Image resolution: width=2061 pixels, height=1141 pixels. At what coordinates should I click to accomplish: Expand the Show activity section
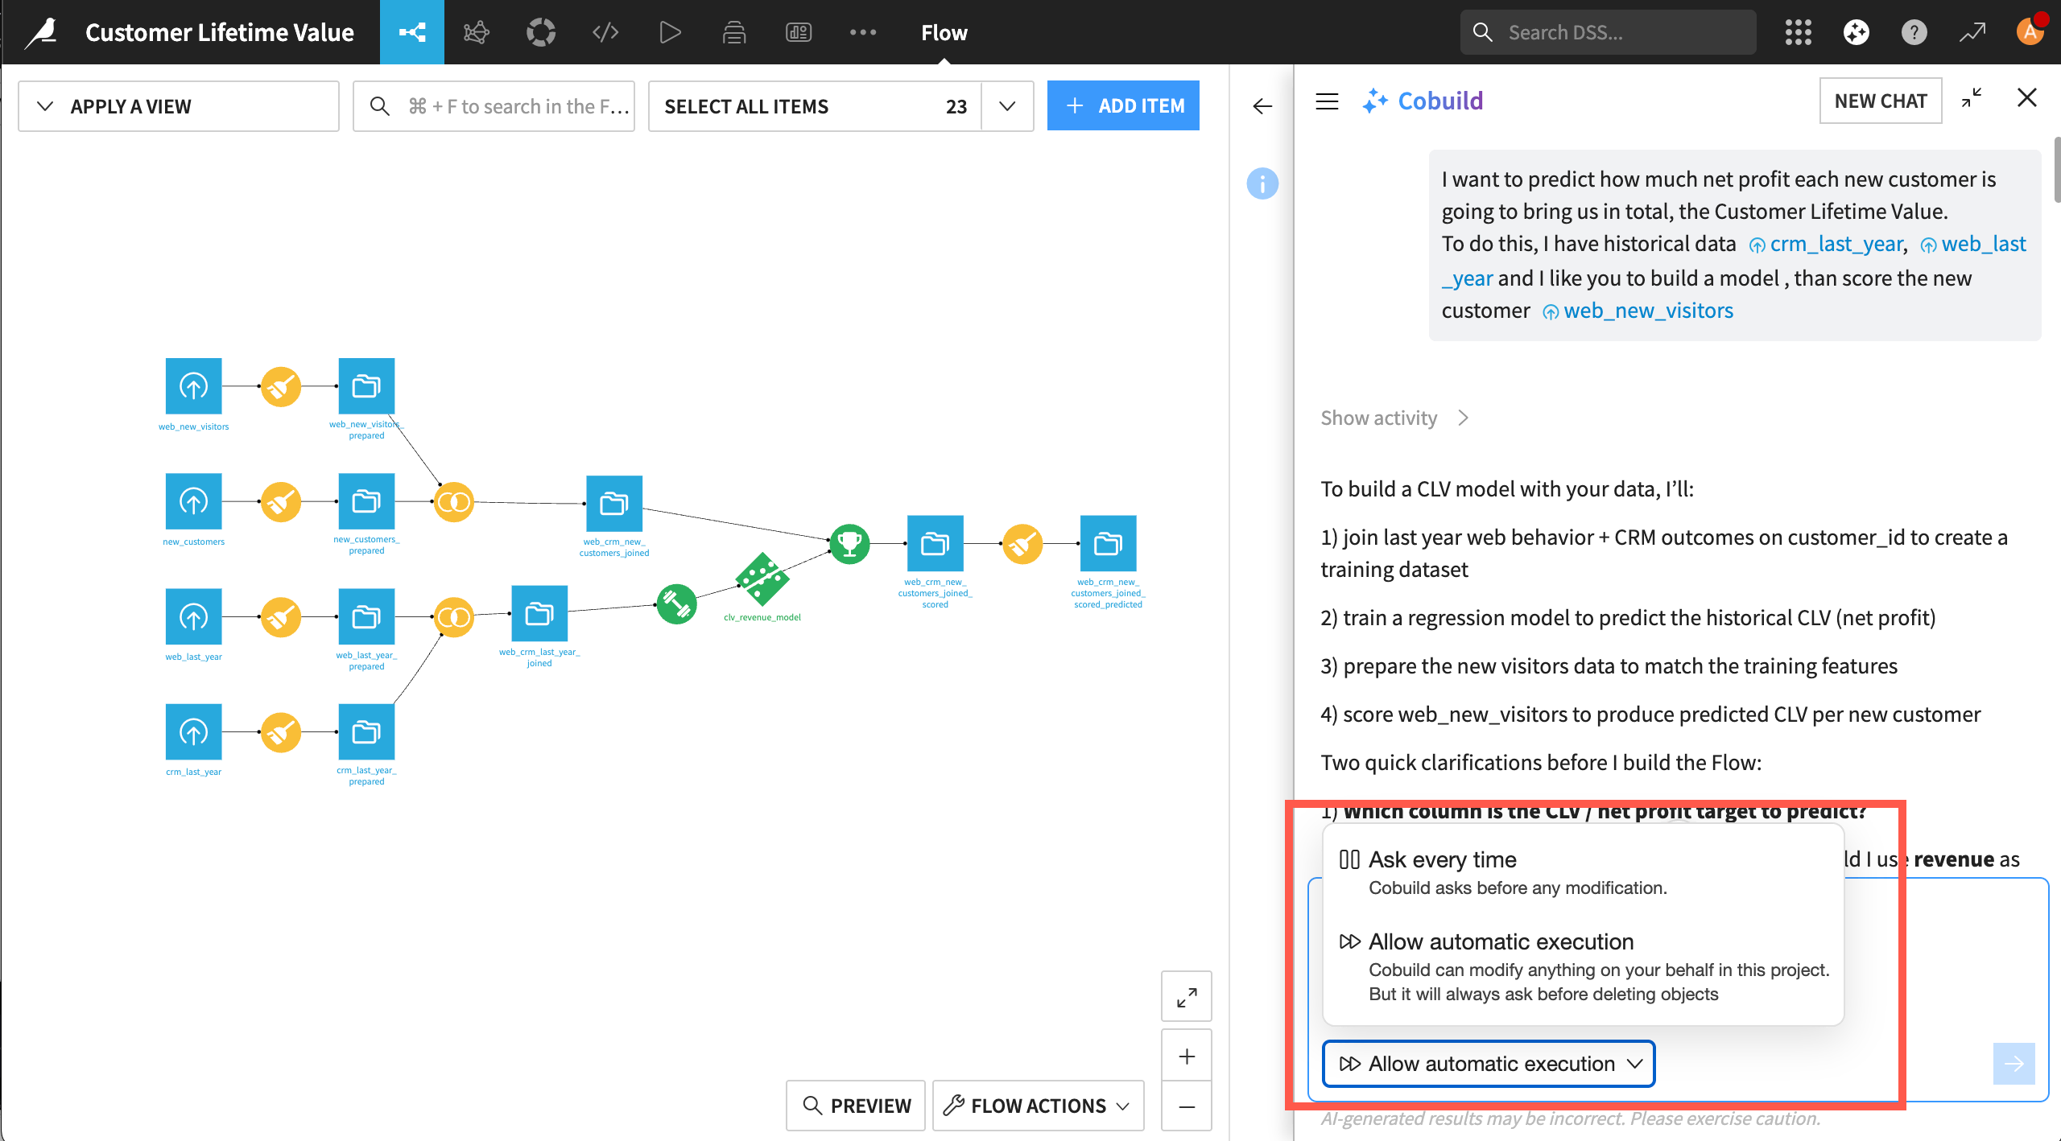click(x=1395, y=418)
